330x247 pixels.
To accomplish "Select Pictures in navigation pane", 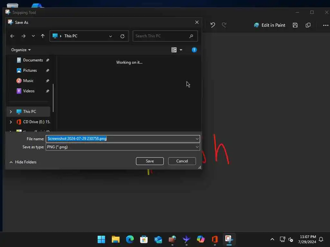I will [x=30, y=70].
